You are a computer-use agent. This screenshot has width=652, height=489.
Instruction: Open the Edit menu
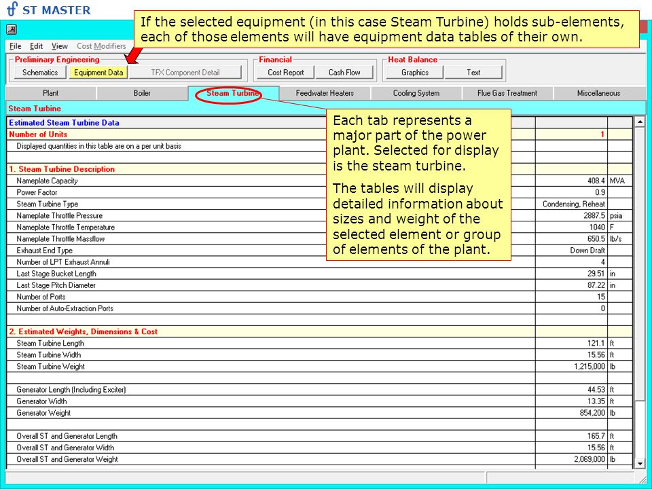coord(36,46)
